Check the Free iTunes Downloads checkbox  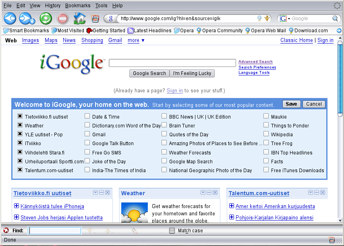pyautogui.click(x=266, y=170)
